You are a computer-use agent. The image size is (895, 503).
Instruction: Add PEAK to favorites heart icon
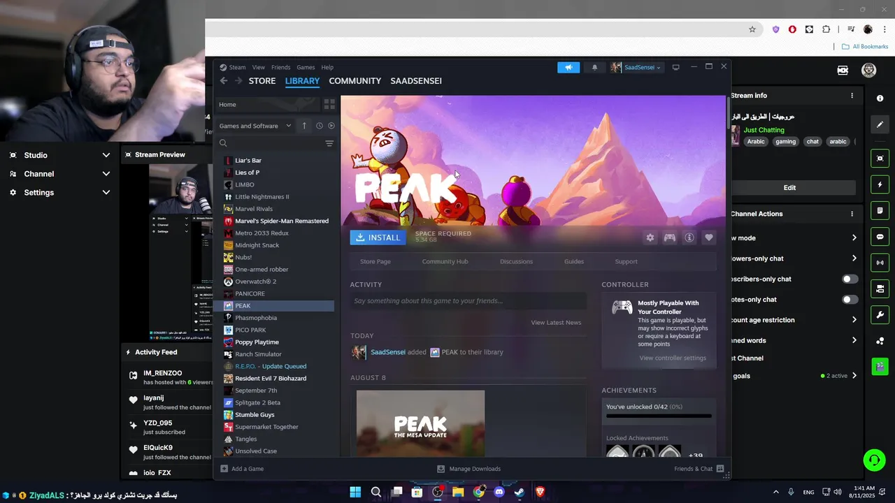(x=709, y=238)
